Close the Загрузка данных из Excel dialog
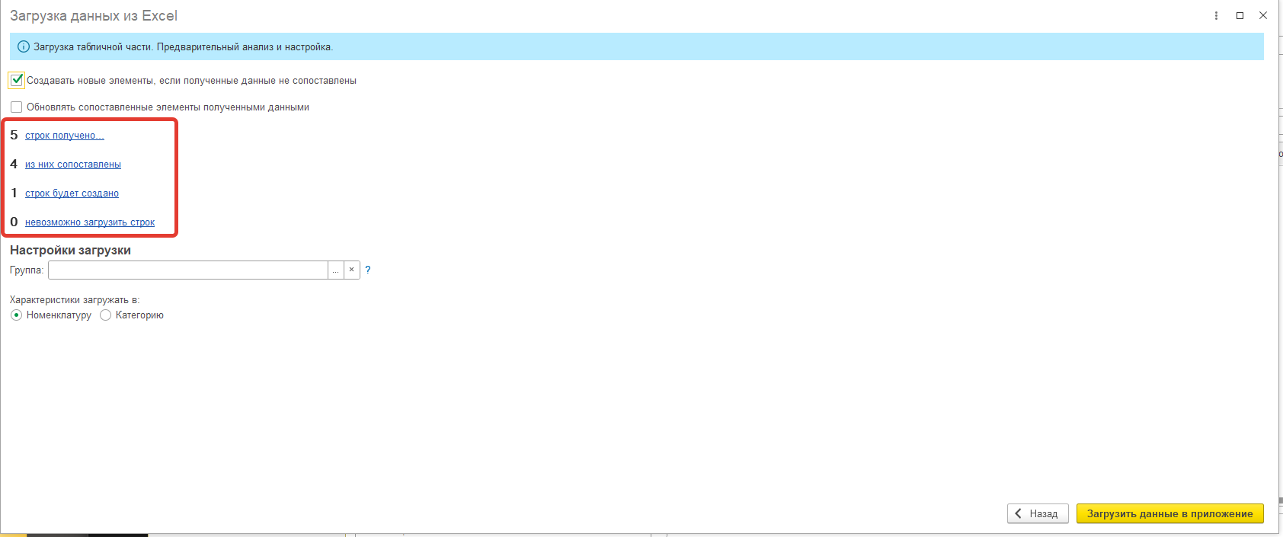This screenshot has width=1283, height=537. 1263,16
